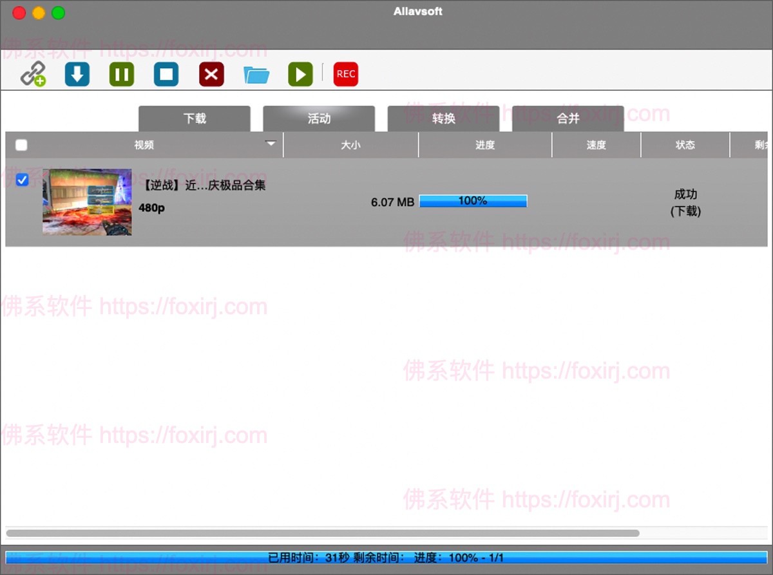
Task: Open the 视频 column sort dropdown
Action: 271,144
